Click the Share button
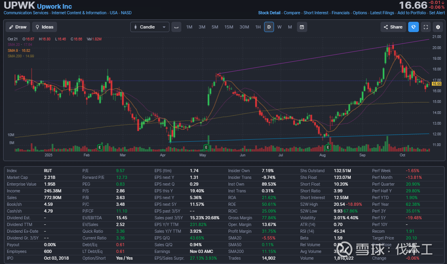Viewport: 447px width, 264px height. click(x=392, y=27)
